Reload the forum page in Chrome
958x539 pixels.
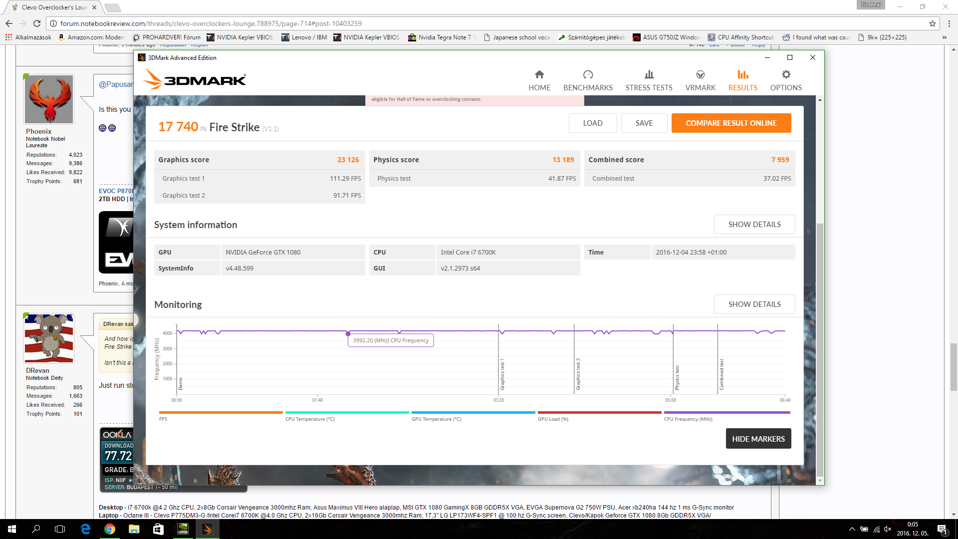37,23
